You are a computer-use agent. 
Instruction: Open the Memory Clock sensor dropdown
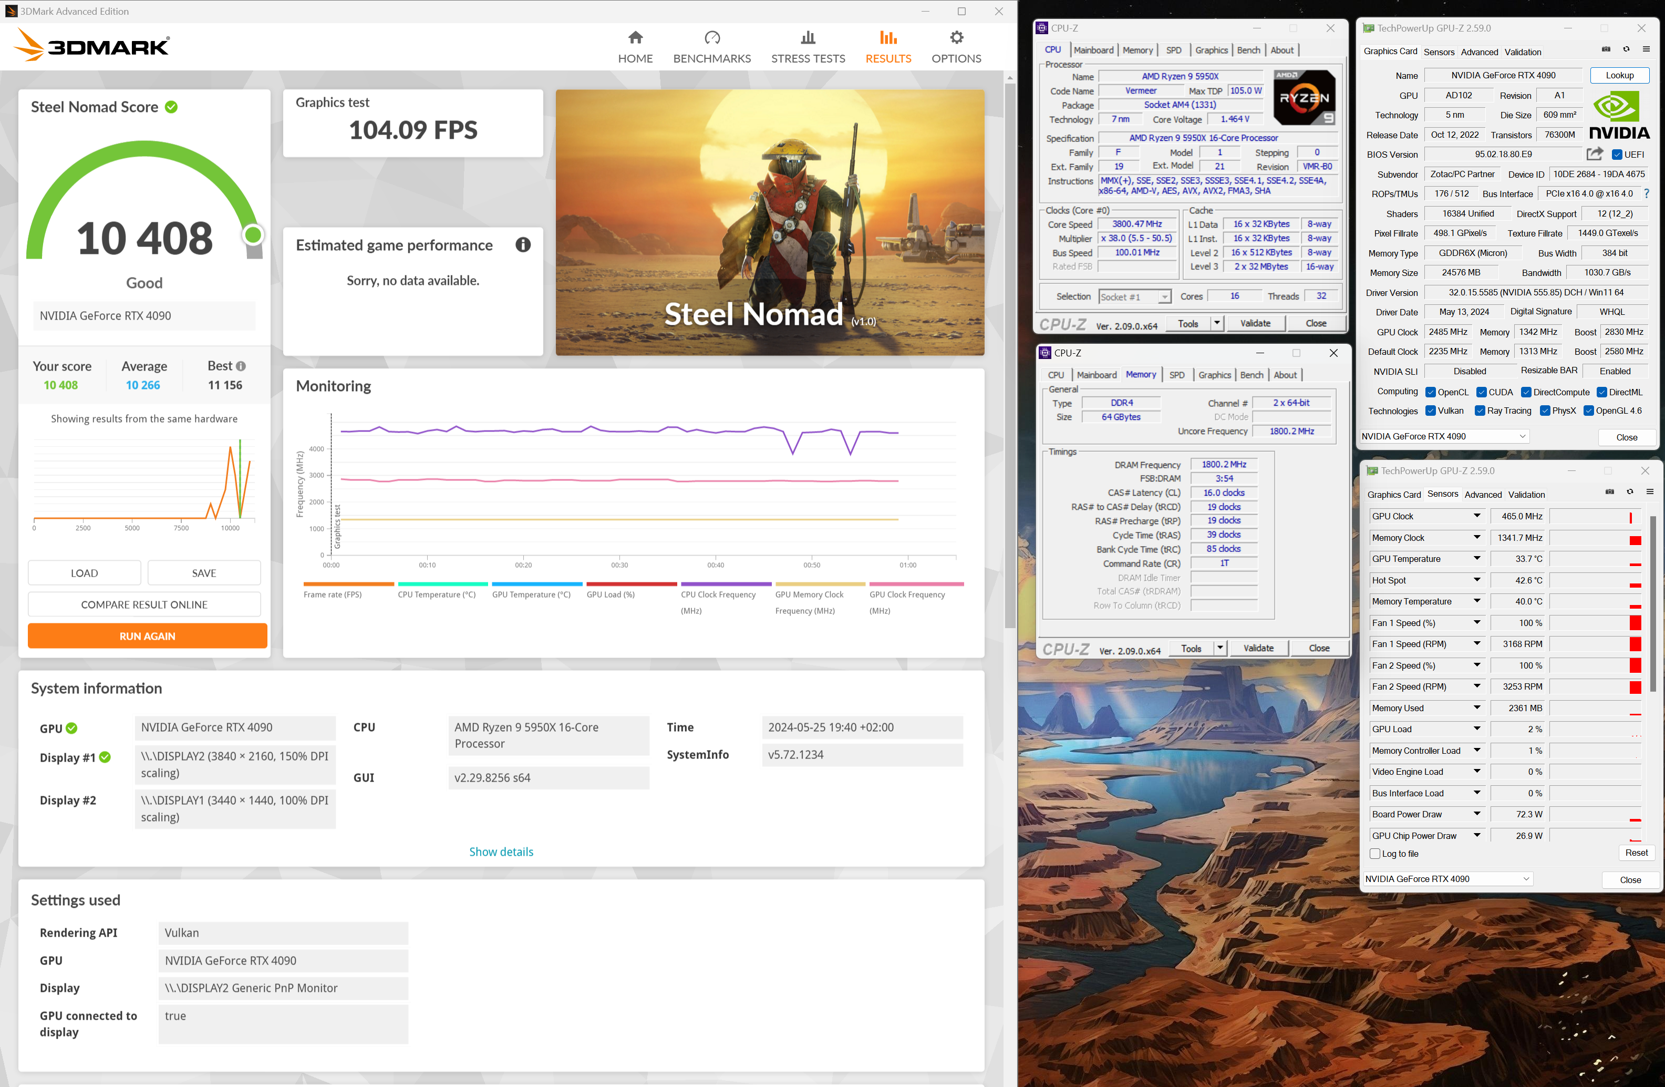1477,538
